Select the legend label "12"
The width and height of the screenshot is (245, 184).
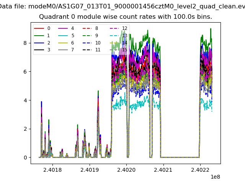click(x=124, y=28)
